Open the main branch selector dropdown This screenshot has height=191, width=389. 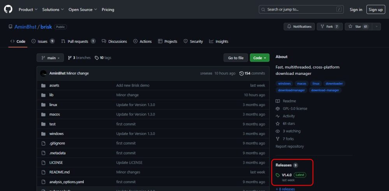[x=50, y=58]
